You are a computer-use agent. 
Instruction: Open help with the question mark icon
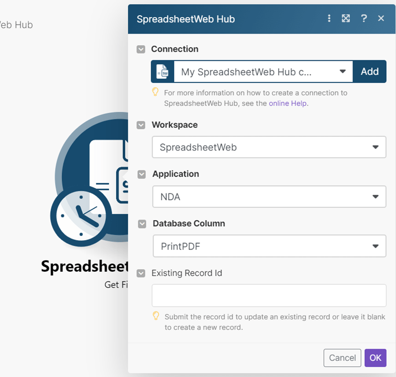coord(364,18)
